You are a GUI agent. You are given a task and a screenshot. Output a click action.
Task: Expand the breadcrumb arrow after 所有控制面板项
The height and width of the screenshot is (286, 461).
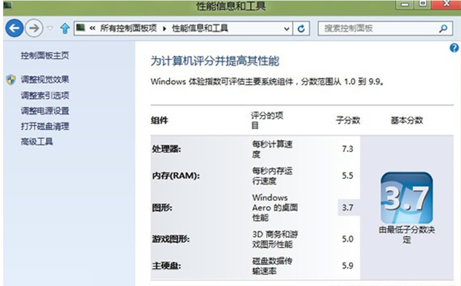(165, 28)
